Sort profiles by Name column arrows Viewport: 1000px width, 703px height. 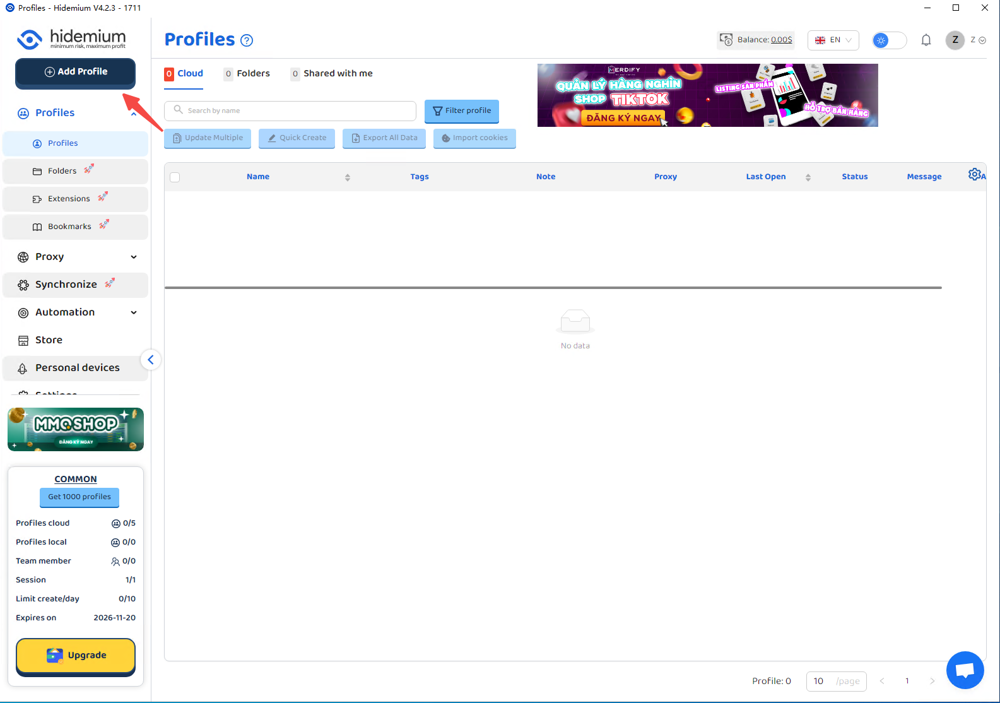pyautogui.click(x=347, y=177)
